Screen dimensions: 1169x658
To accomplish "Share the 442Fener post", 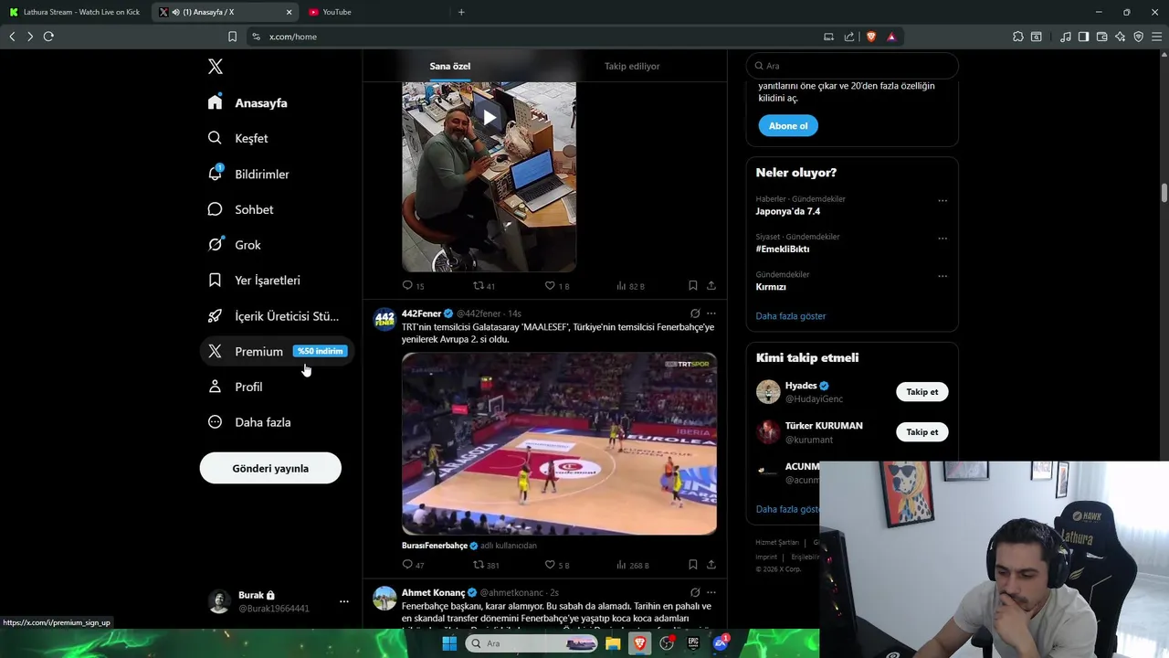I will [711, 565].
